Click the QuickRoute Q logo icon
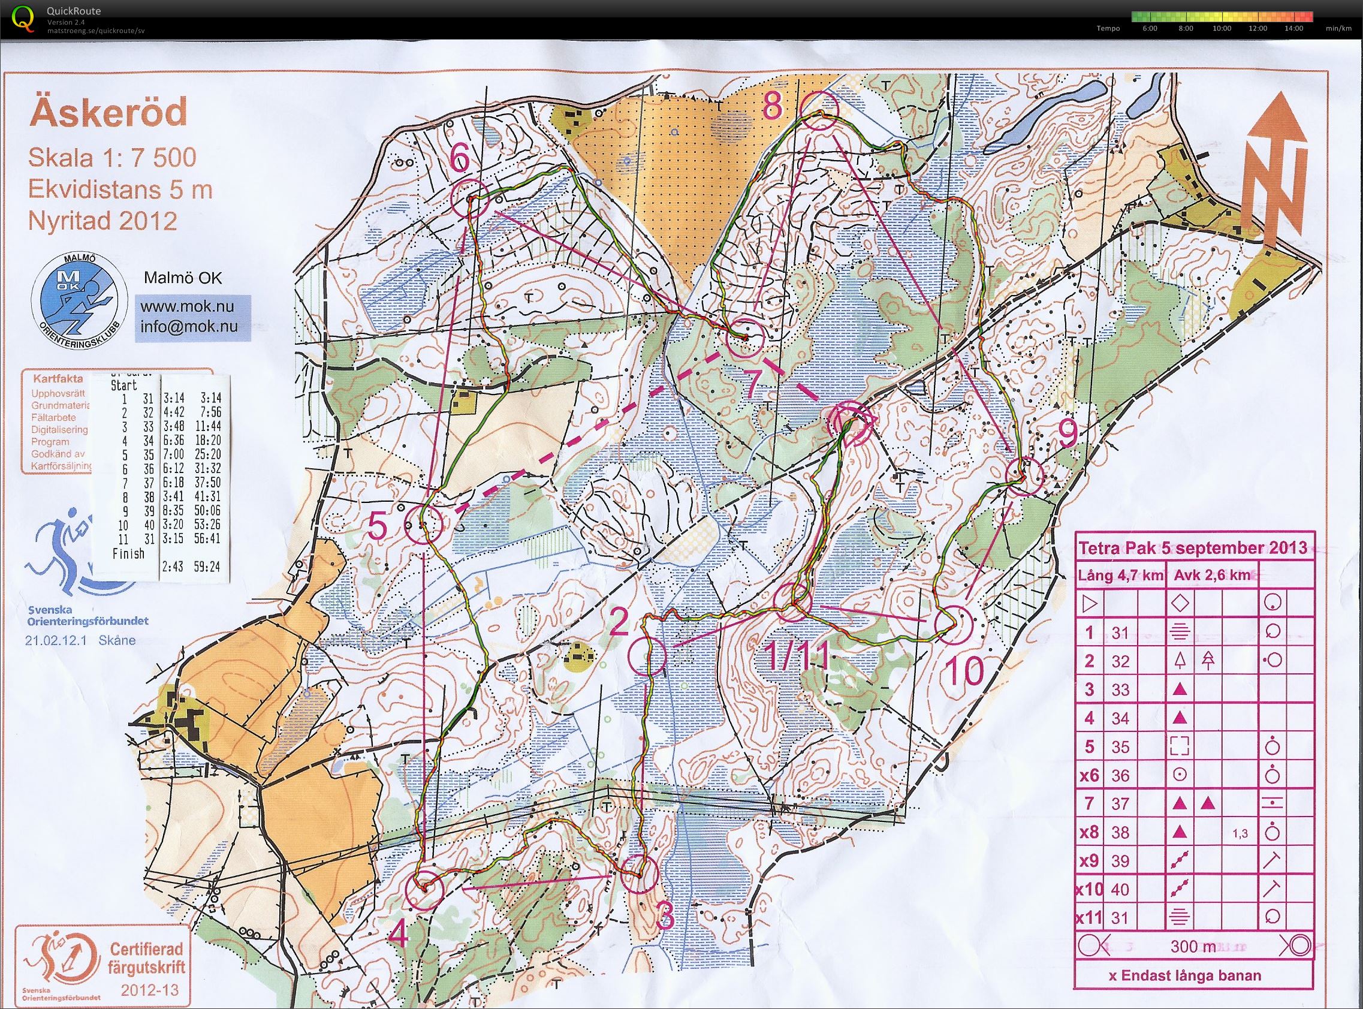The image size is (1363, 1009). [x=23, y=18]
